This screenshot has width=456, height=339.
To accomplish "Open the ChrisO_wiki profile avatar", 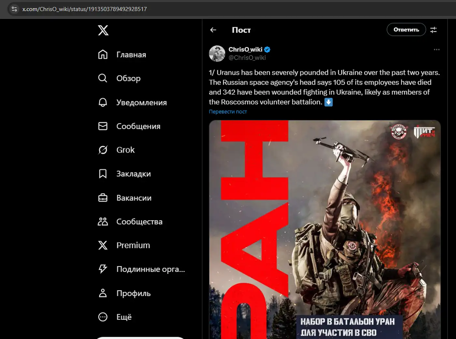I will [217, 54].
